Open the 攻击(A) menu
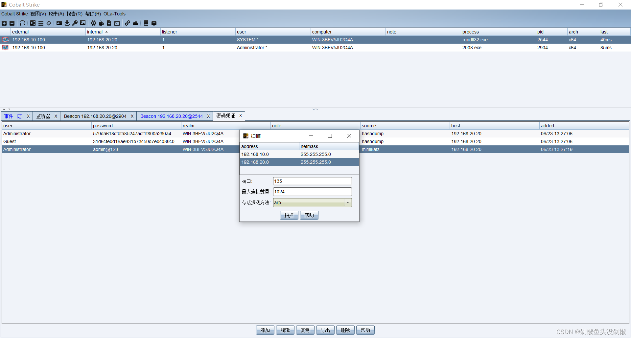Viewport: 631px width, 338px height. coord(56,14)
